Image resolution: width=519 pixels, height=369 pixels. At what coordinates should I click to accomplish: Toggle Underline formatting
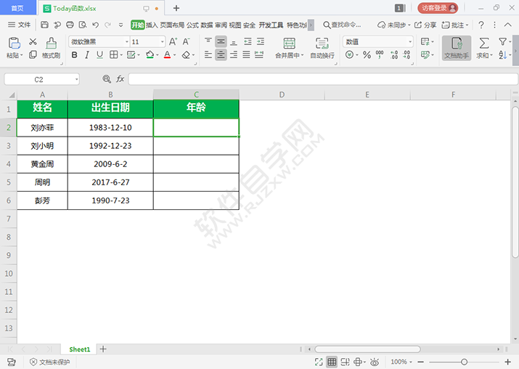click(x=99, y=54)
